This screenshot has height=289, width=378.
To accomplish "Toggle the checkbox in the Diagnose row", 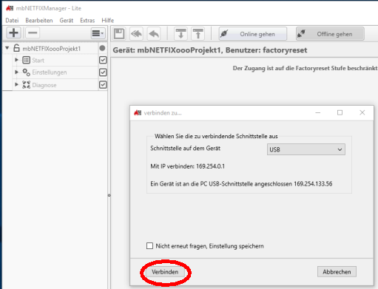I will coord(103,85).
